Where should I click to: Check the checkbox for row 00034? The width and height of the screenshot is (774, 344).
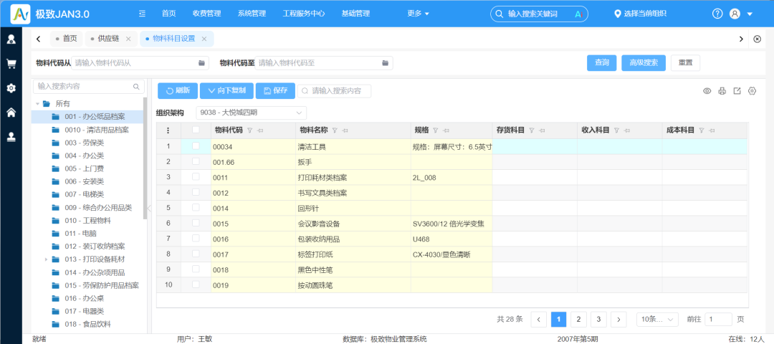[x=196, y=145]
